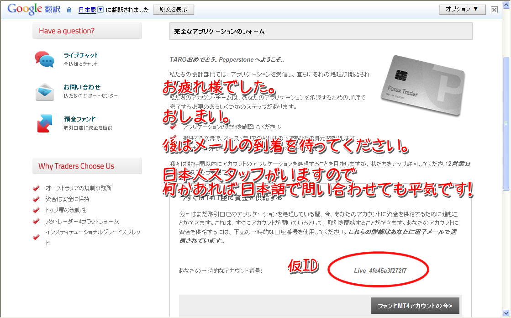Click the 私たちのサポートセンター subtitle text
The height and width of the screenshot is (318, 511).
coord(90,96)
